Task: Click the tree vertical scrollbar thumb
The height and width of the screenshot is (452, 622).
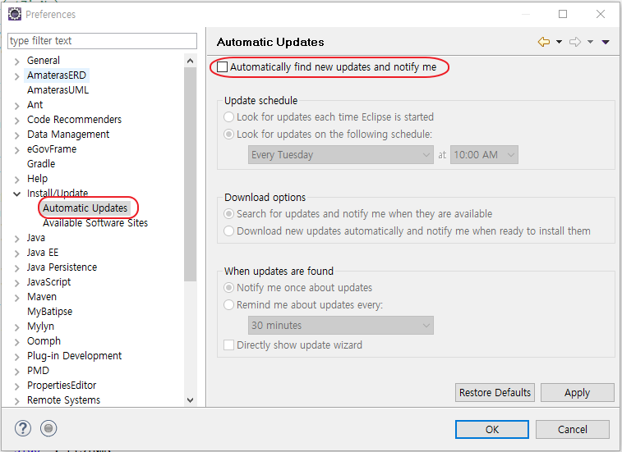Action: click(x=190, y=174)
